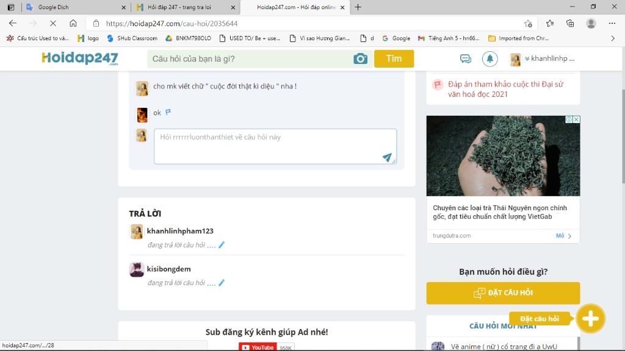Viewport: 625px width, 351px height.
Task: Show more bookmarks chevron
Action: click(x=613, y=38)
